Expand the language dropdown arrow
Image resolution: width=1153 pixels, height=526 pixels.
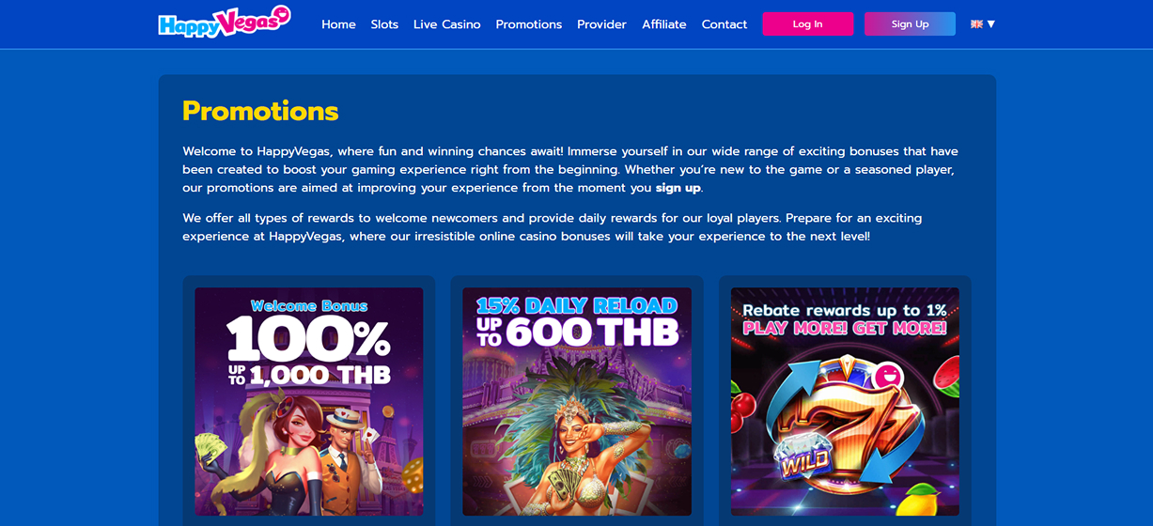[991, 24]
